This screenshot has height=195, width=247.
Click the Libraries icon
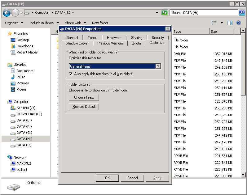[10, 65]
